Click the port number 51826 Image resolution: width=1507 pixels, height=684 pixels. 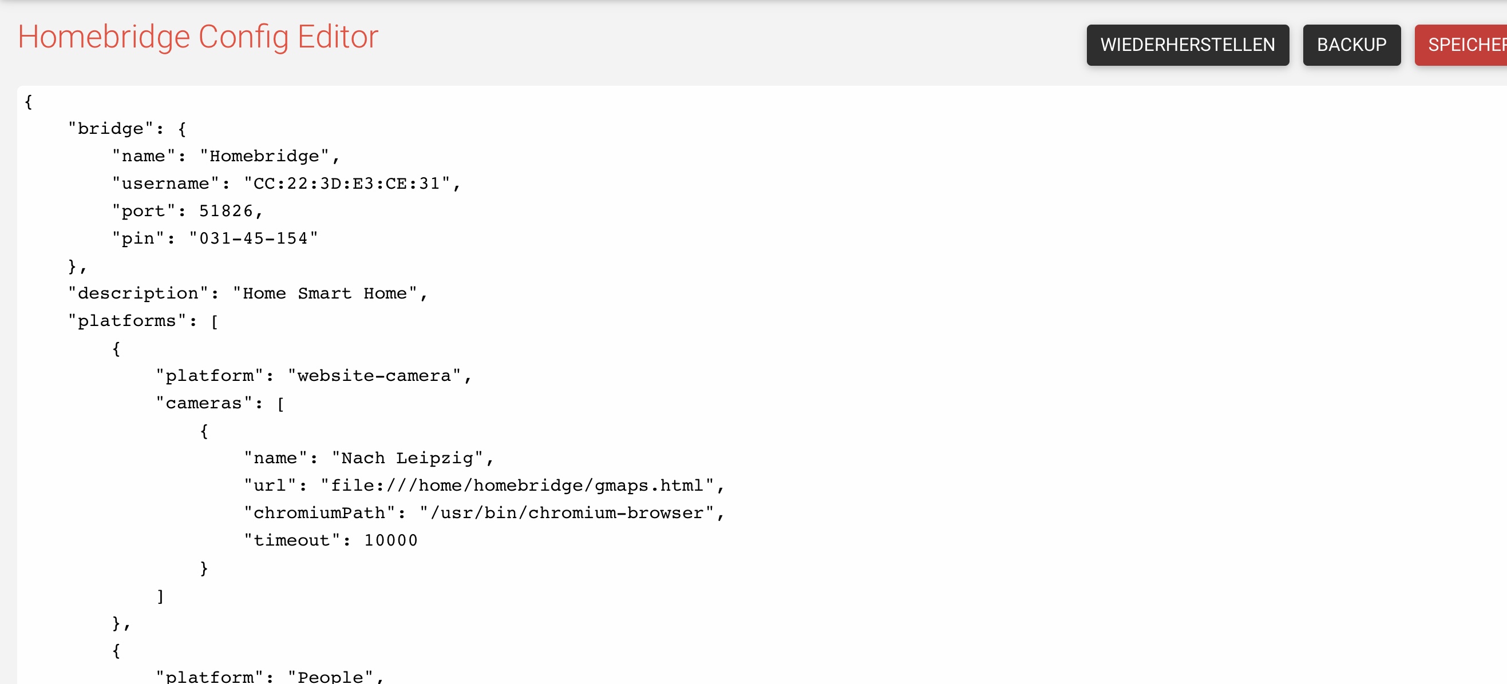226,211
